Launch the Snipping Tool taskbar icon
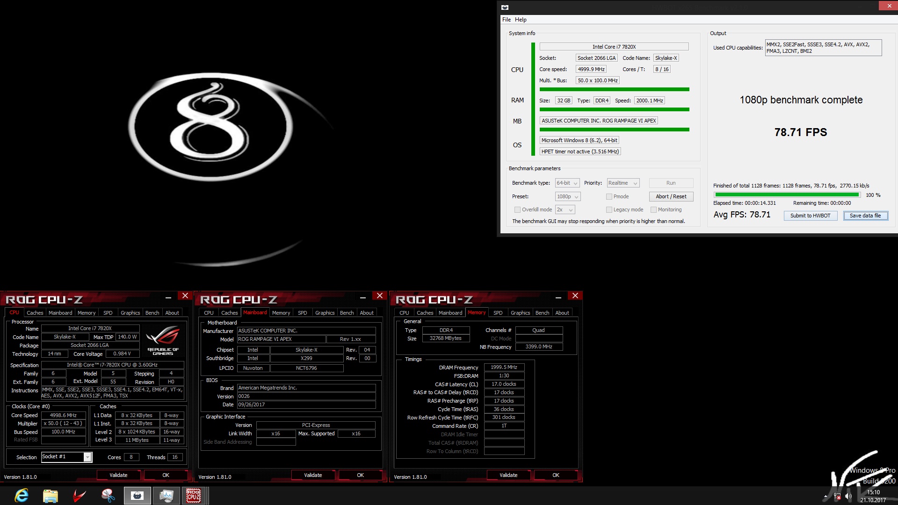 click(108, 496)
